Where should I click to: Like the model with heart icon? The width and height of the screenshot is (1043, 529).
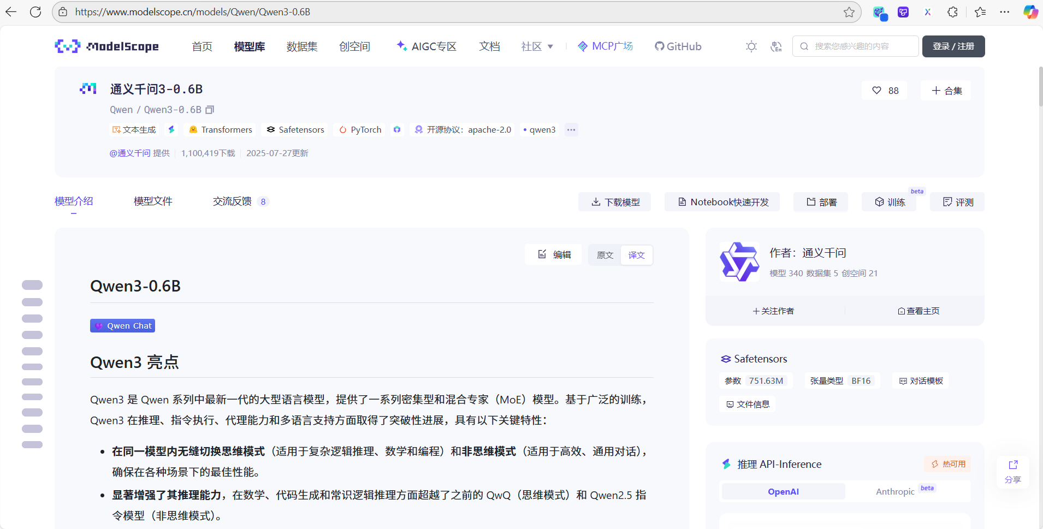876,91
